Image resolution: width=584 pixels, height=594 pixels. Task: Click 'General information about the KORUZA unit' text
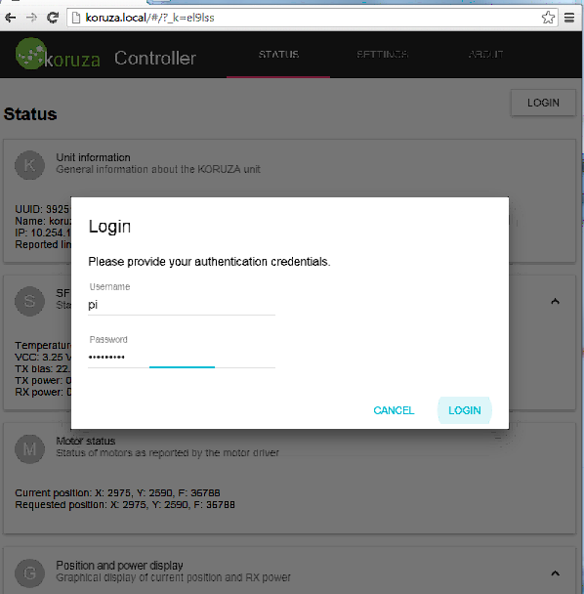tap(158, 169)
